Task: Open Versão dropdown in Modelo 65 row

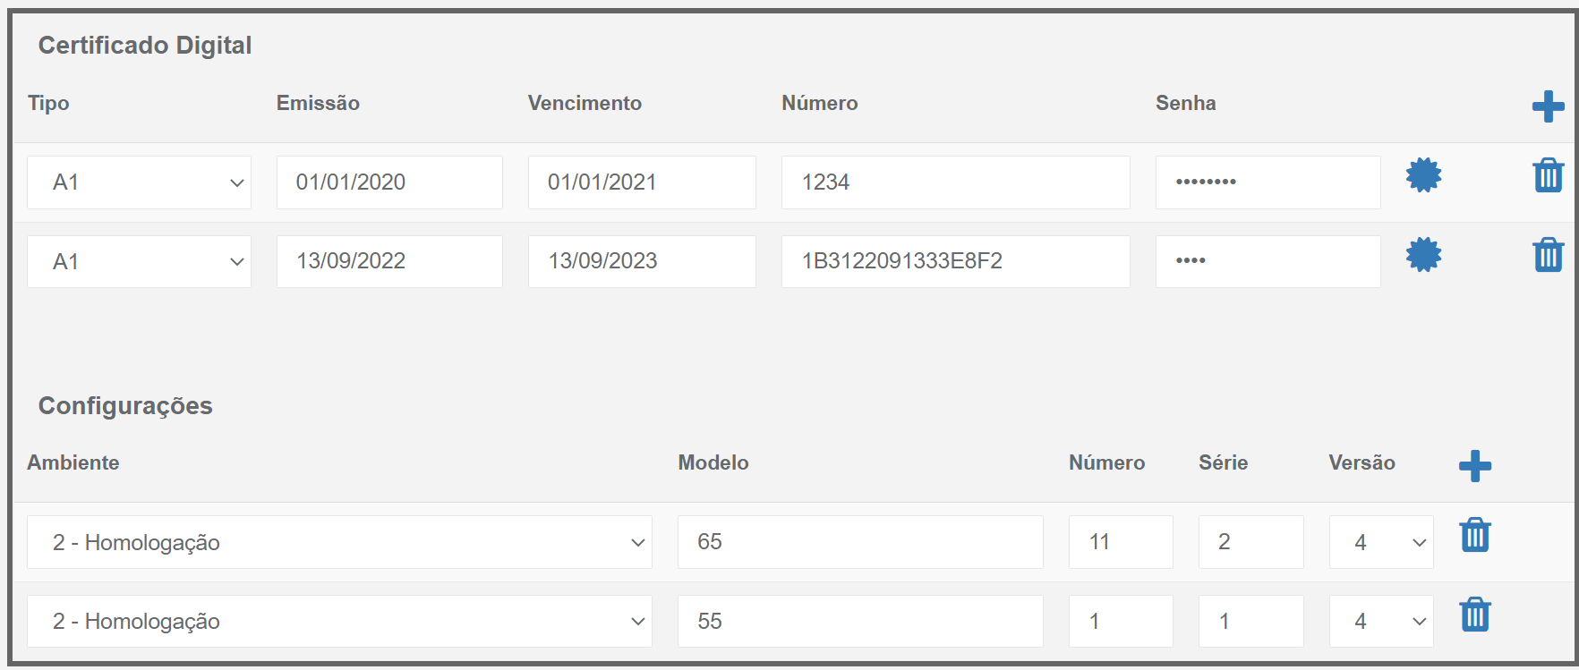Action: [x=1381, y=542]
